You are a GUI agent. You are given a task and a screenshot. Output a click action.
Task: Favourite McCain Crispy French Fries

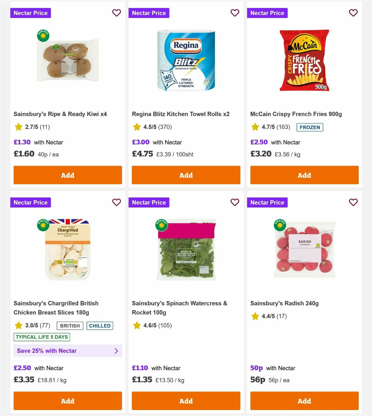click(353, 13)
